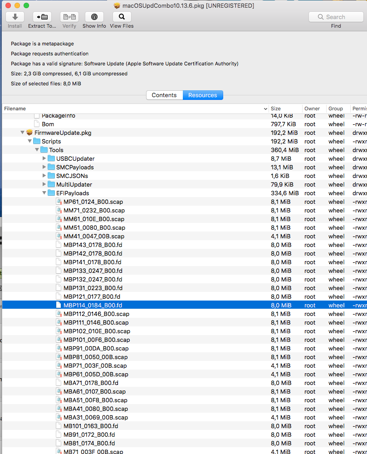
Task: Click the Verify toolbar icon
Action: click(x=69, y=17)
